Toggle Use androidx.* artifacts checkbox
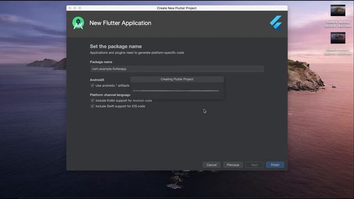 click(92, 86)
